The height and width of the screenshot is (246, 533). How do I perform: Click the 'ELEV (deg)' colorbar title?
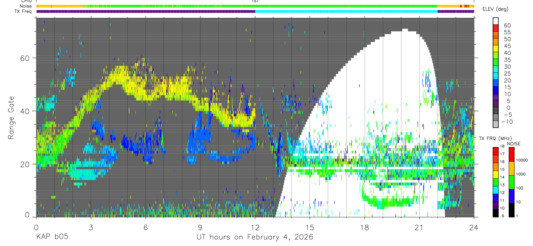tap(495, 10)
